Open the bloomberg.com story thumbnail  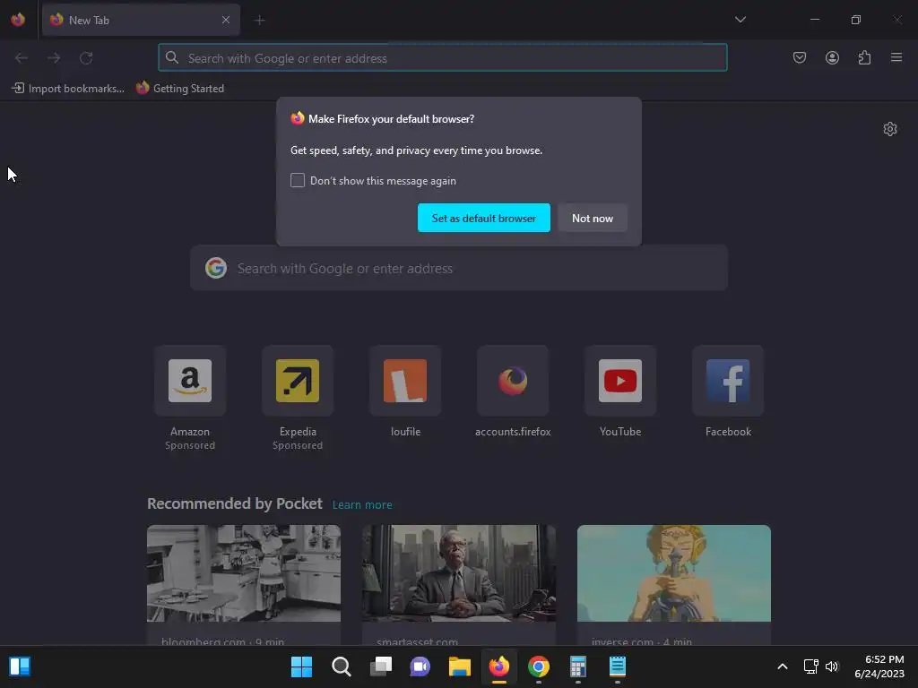click(244, 573)
